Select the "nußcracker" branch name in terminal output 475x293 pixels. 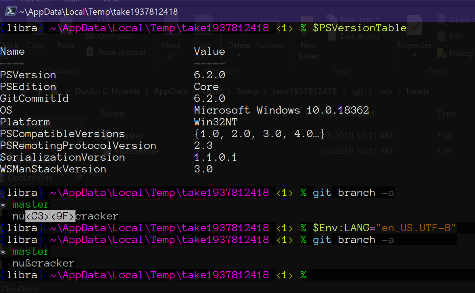43,263
